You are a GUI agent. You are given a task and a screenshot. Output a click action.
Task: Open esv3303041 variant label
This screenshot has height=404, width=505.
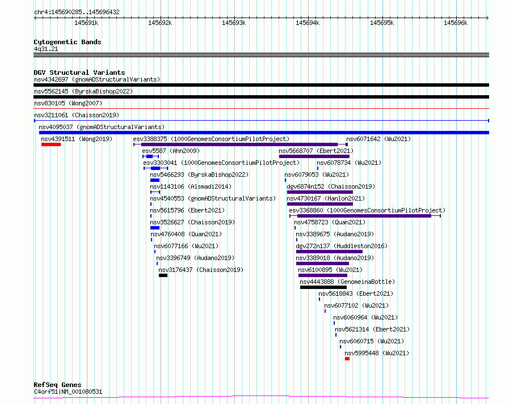click(x=221, y=163)
